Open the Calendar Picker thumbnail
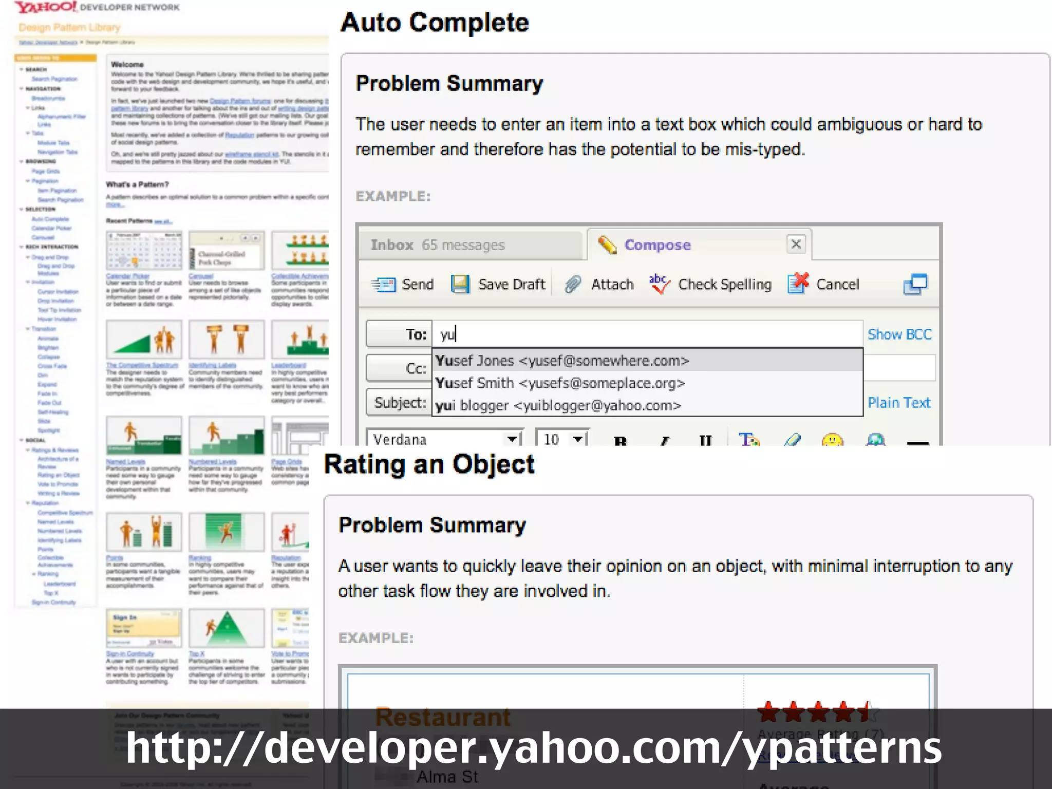Screen dimensions: 1052x789 (x=144, y=251)
